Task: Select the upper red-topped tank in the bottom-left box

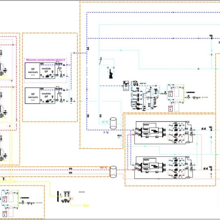Action: point(5,199)
